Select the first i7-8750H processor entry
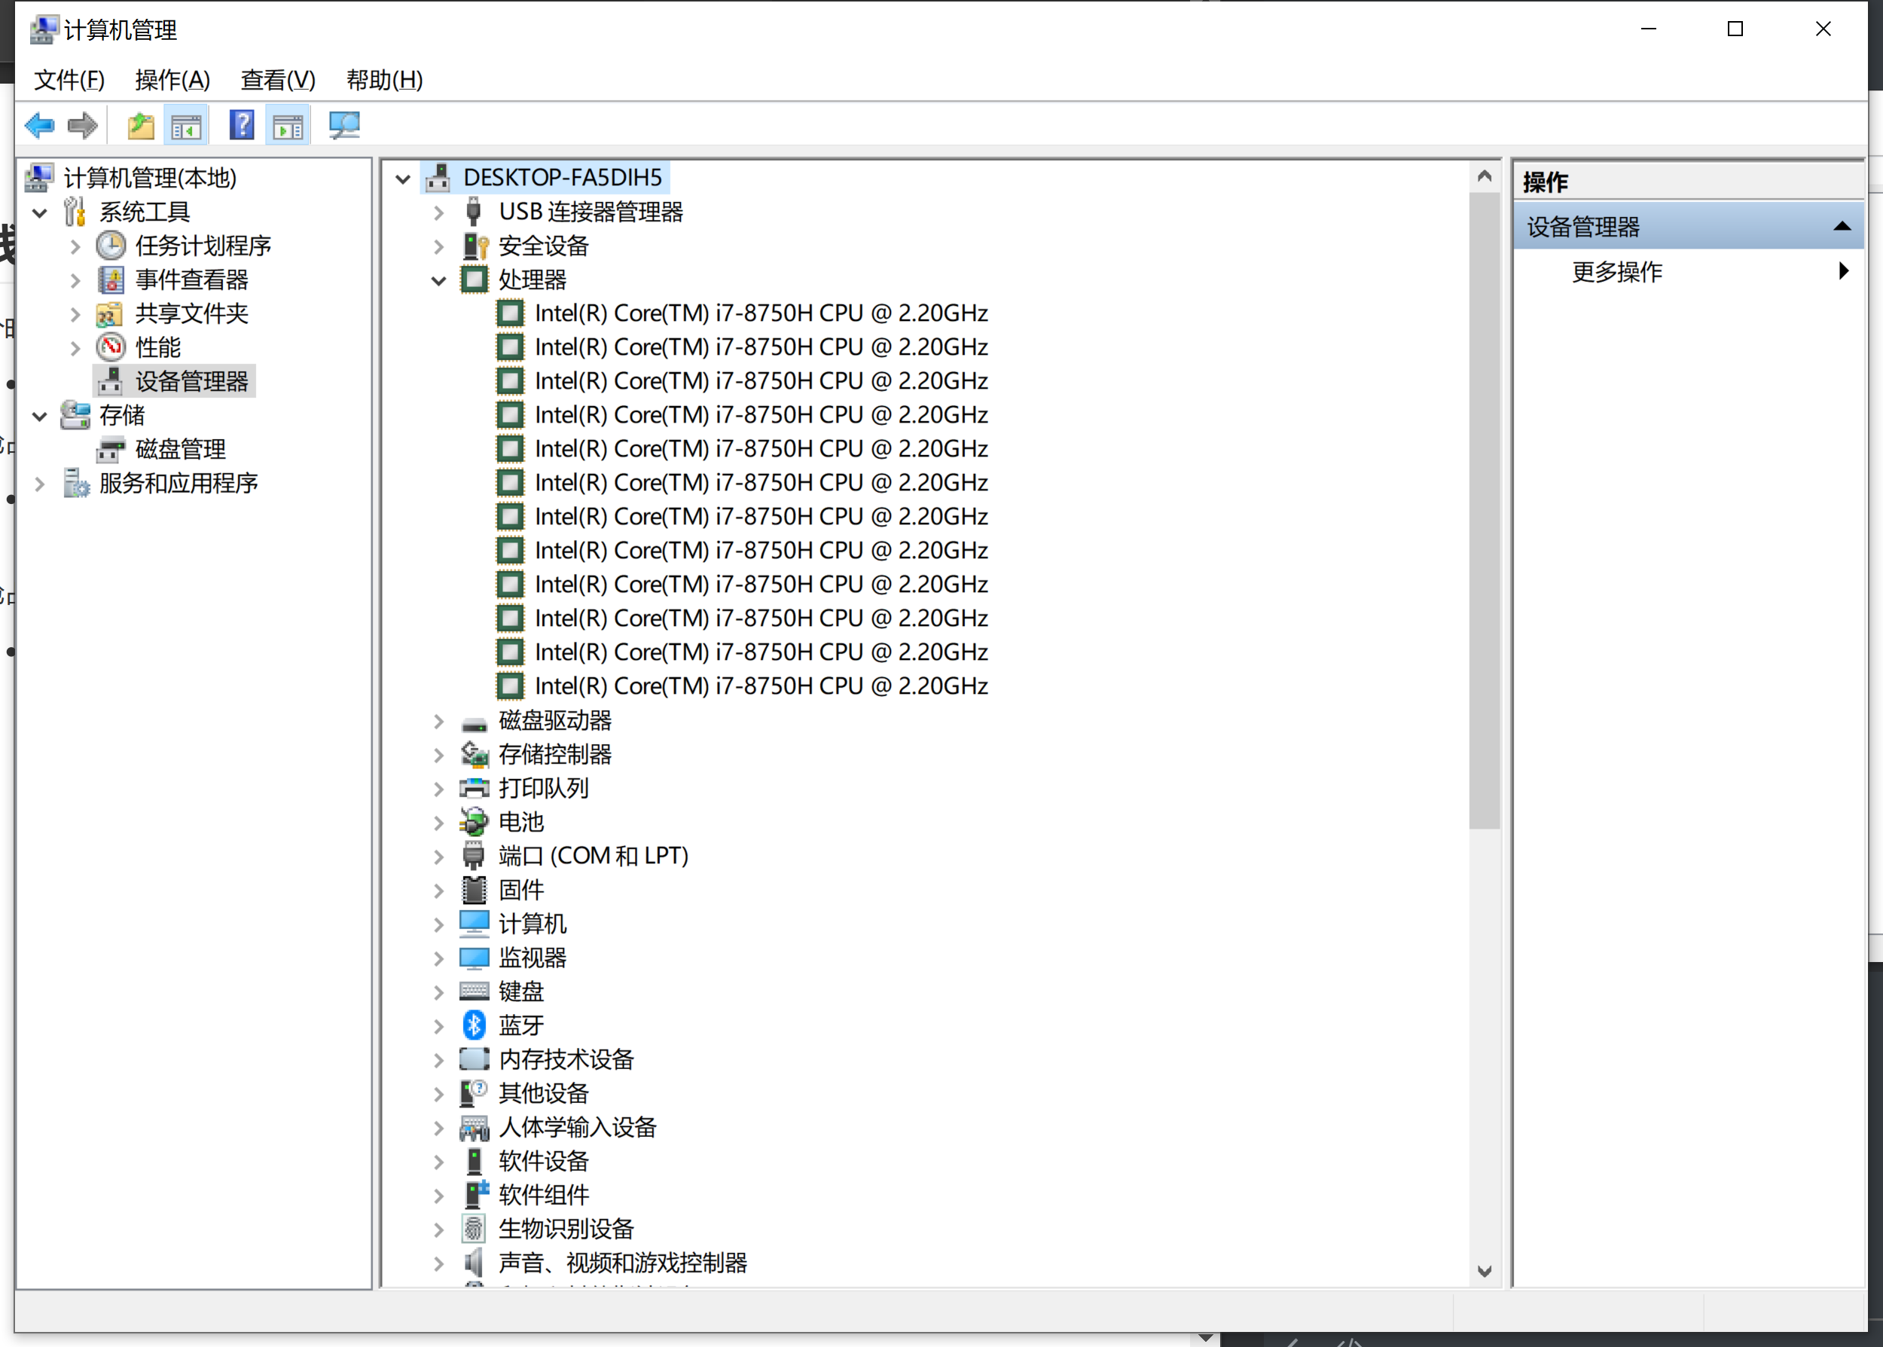1883x1347 pixels. (x=761, y=313)
